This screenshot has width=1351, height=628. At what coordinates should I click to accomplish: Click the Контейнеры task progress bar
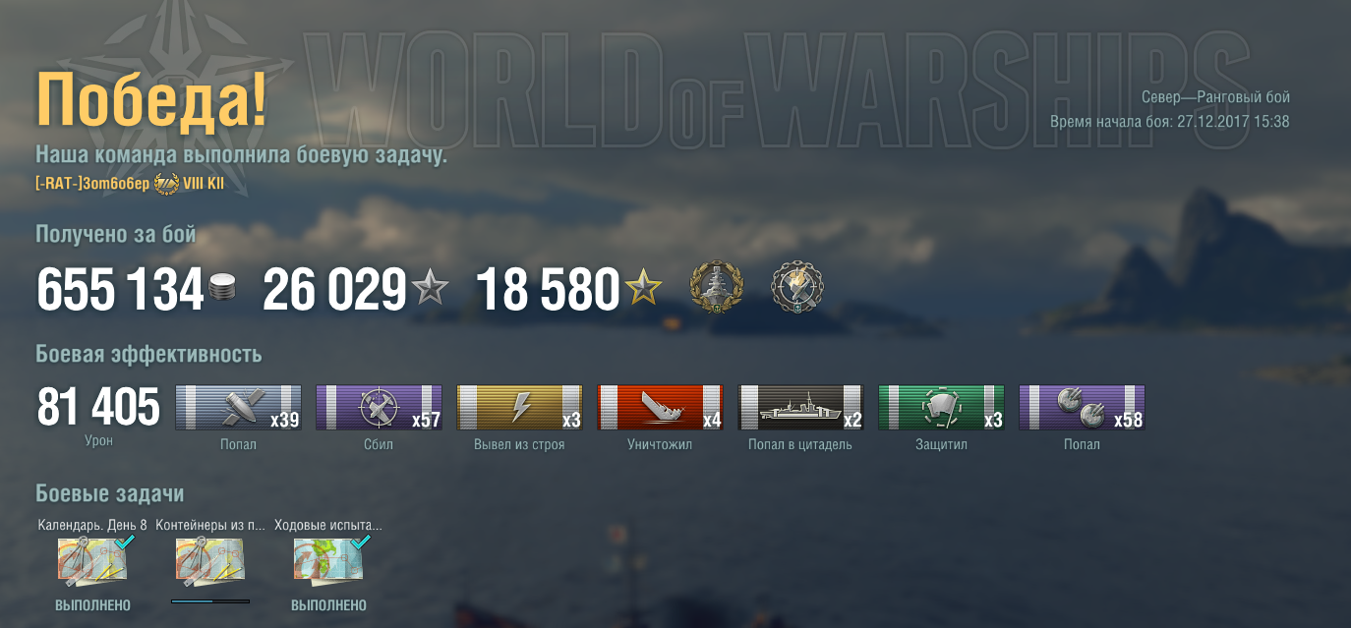(210, 600)
